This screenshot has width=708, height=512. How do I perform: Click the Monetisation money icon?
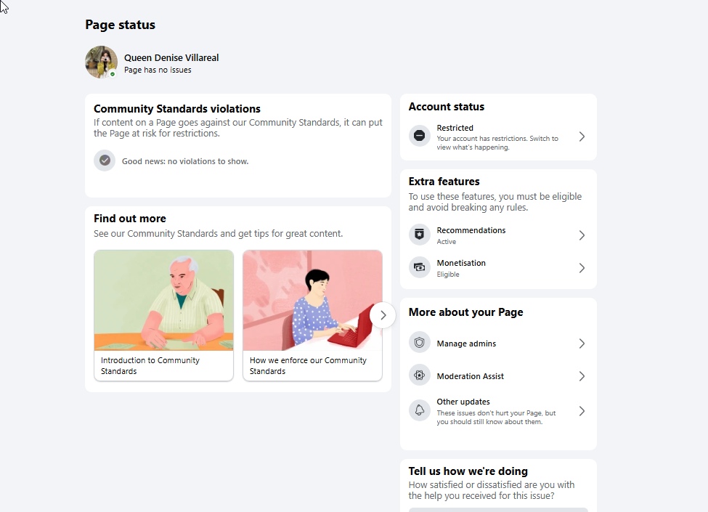pyautogui.click(x=420, y=267)
